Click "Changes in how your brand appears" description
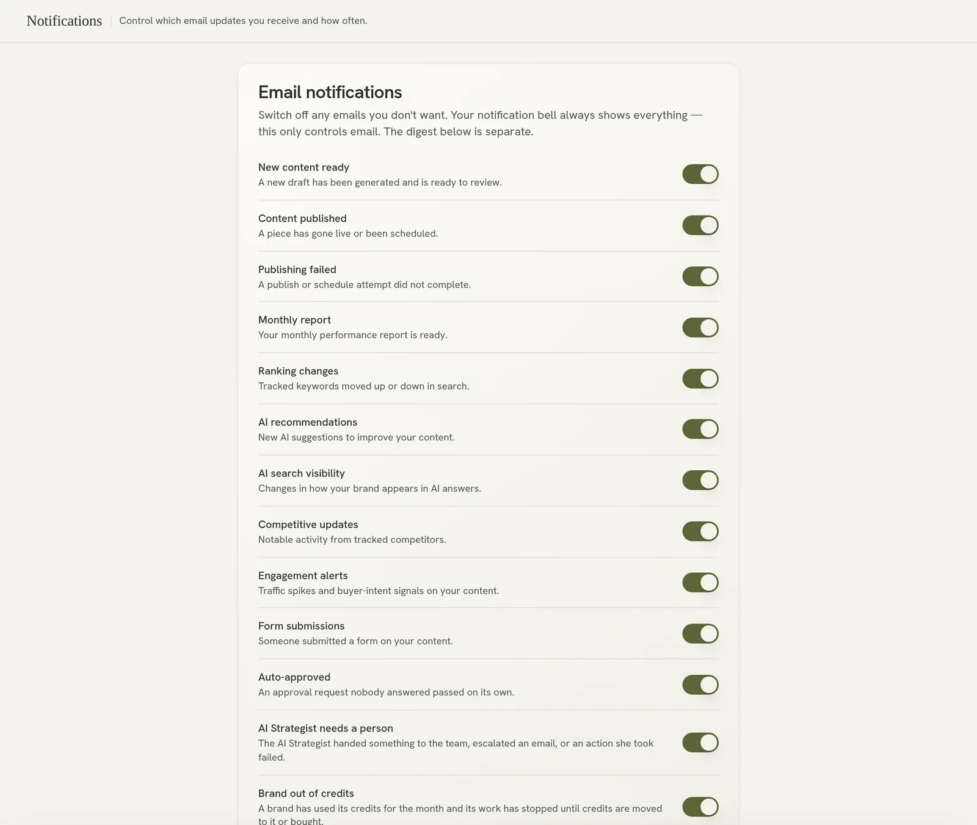 tap(369, 489)
